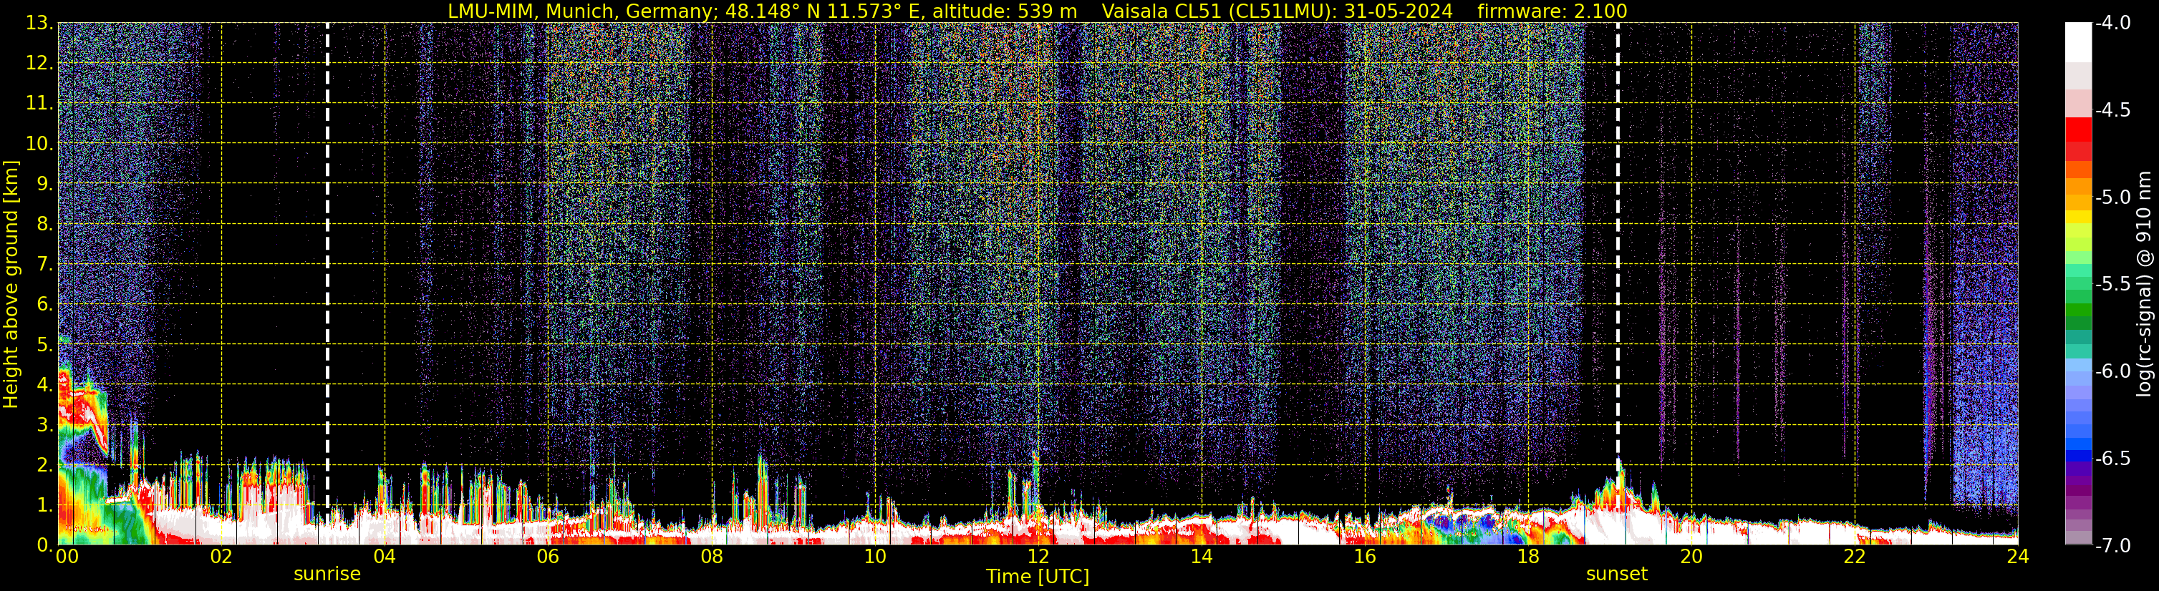Click the colorbar tick label '-6.5'
This screenshot has width=2159, height=591.
[x=2113, y=459]
